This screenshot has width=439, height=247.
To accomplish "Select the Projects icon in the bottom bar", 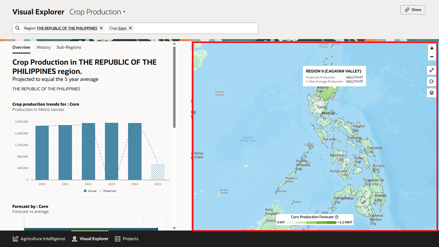I will point(118,238).
